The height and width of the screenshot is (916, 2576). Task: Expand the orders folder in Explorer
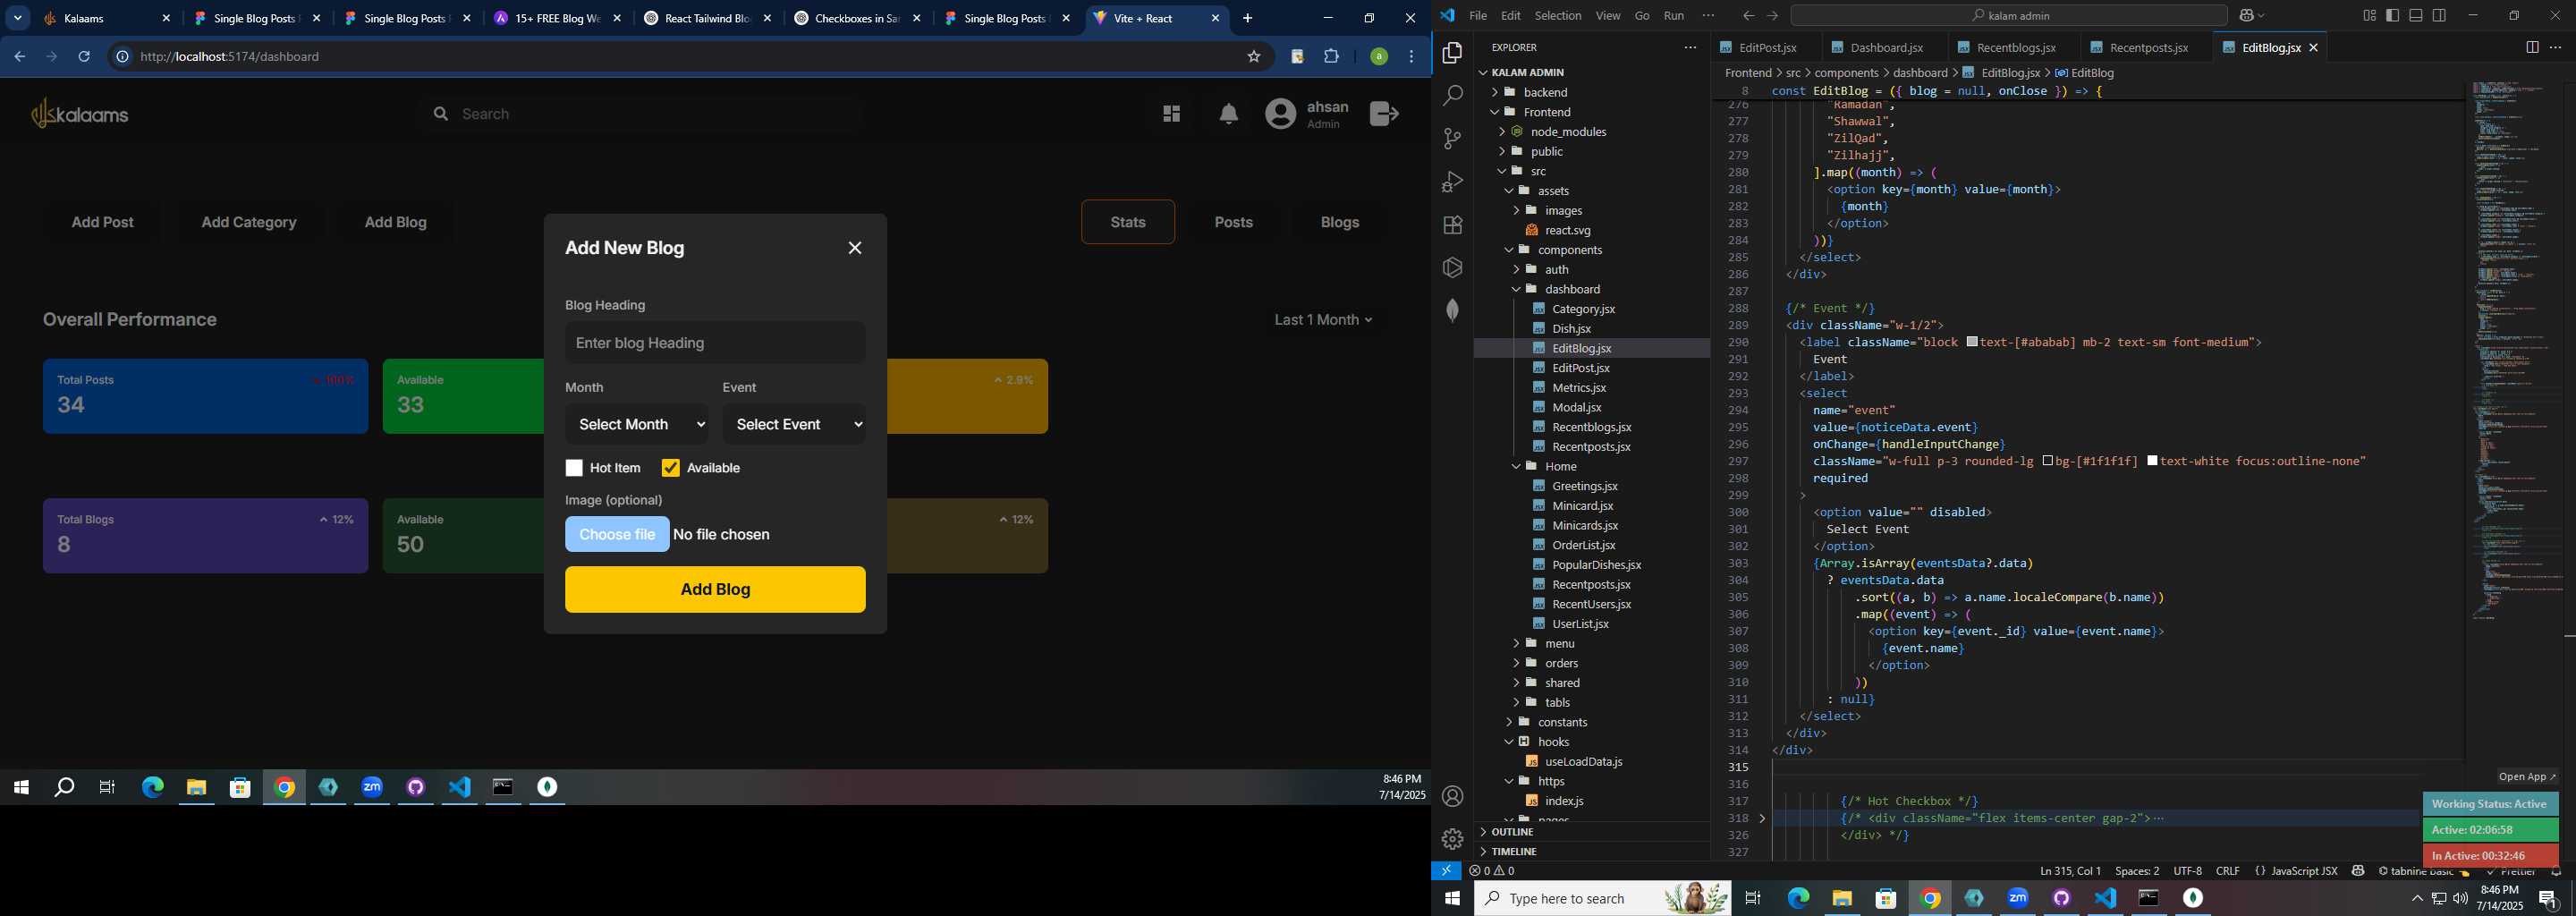pos(1561,663)
